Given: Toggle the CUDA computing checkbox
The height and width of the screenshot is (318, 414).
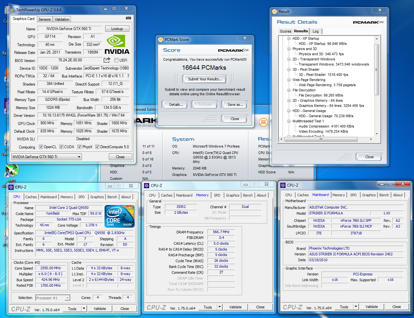Looking at the screenshot, I should coord(61,147).
